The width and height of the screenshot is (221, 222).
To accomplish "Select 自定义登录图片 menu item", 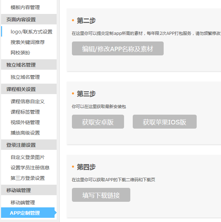I will click(27, 157).
